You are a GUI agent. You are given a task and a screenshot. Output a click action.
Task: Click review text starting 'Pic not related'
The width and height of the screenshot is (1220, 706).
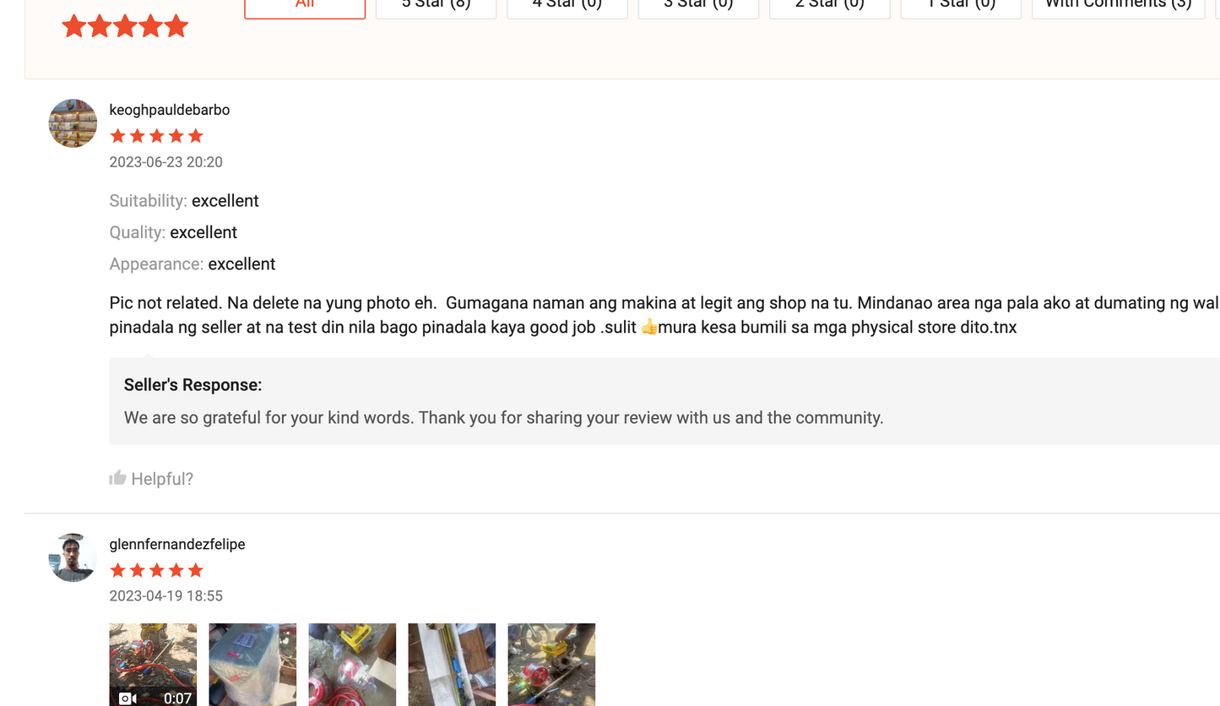point(664,315)
